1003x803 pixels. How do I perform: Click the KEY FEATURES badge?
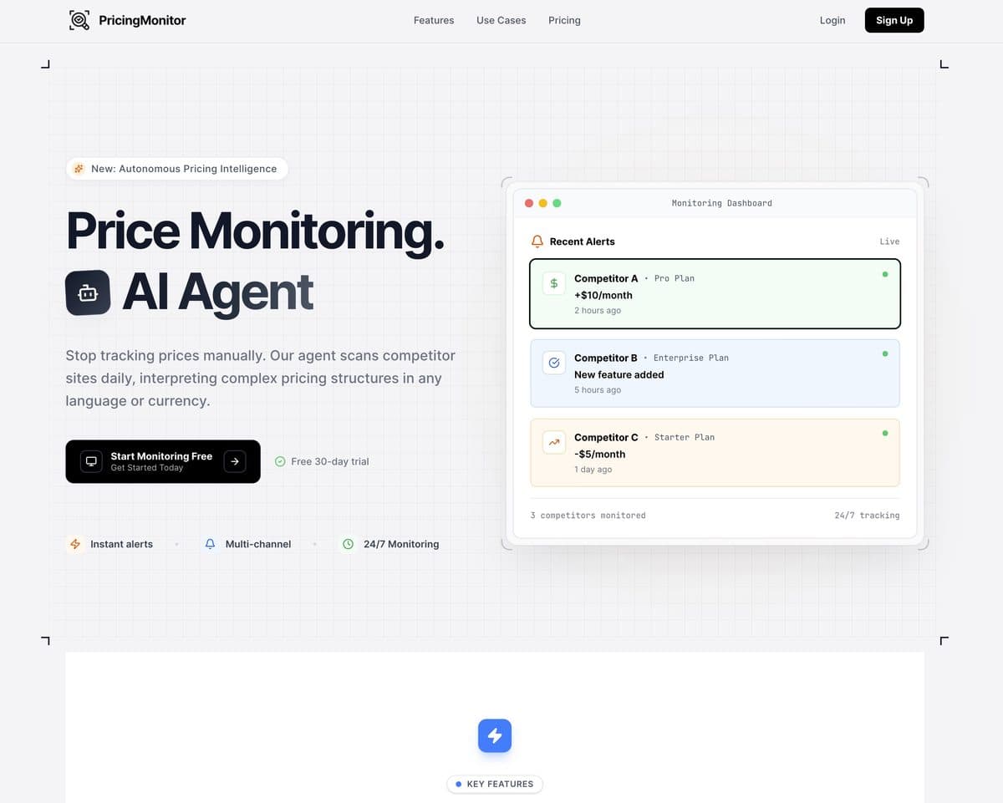[495, 784]
